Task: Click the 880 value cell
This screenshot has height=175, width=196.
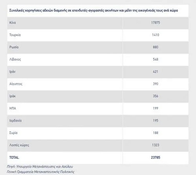Action: click(x=156, y=47)
